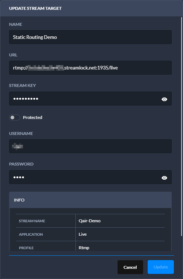Click the Protected toggle label text
The height and width of the screenshot is (279, 183).
point(32,117)
